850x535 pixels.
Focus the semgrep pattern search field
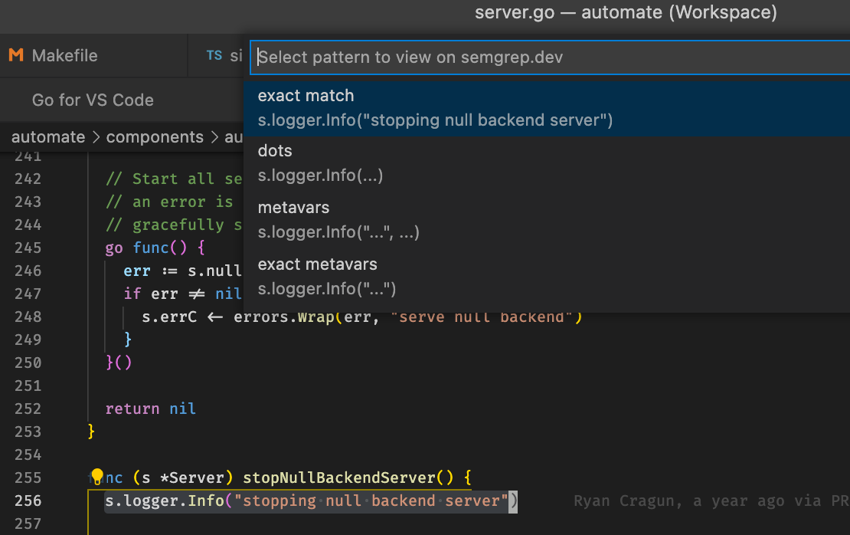pos(550,57)
